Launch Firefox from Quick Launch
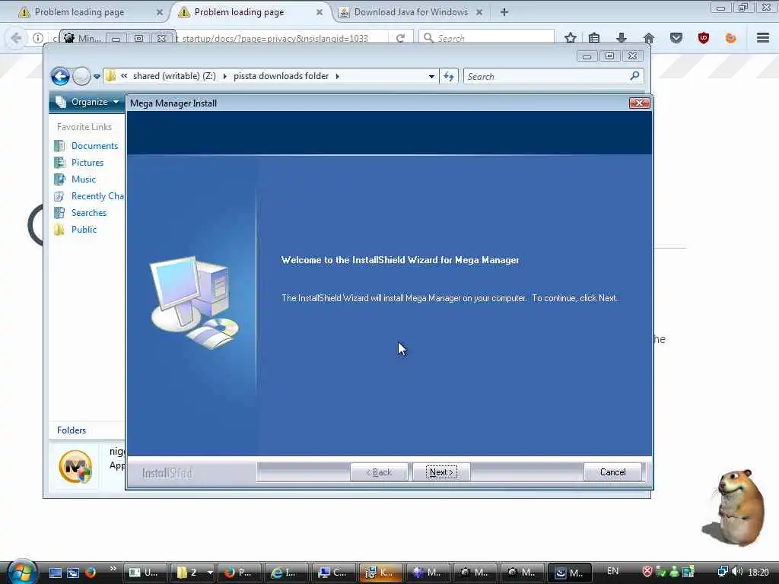This screenshot has height=584, width=779. (91, 573)
